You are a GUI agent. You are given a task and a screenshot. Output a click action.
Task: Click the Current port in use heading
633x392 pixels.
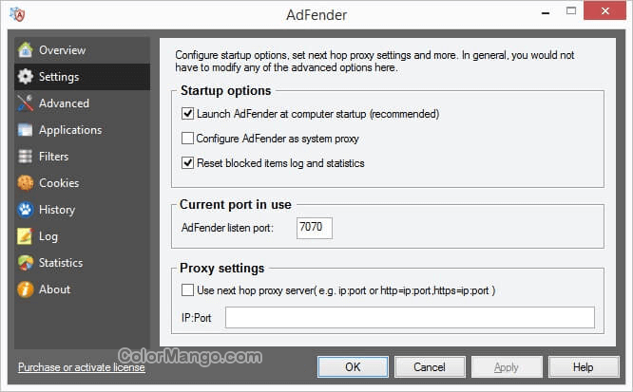pos(236,204)
